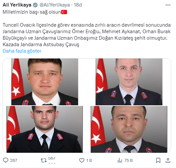Open the top-left soldier photo

click(x=45, y=82)
